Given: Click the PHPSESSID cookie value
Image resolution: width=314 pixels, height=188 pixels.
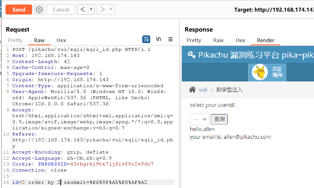Looking at the screenshot, I should pyautogui.click(x=112, y=164).
